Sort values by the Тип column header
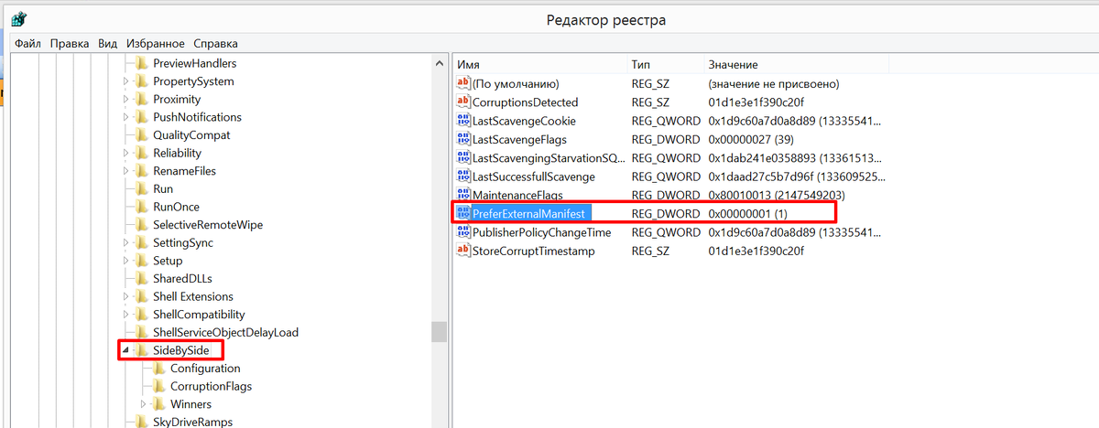1099x428 pixels. click(x=664, y=65)
